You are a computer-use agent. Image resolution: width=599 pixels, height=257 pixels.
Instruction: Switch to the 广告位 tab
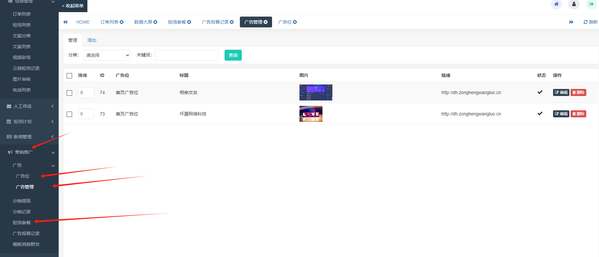pos(285,22)
